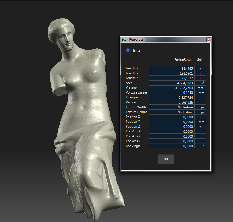Click the Texture Width 'No texture' cell
This screenshot has height=222, width=233.
(x=172, y=107)
